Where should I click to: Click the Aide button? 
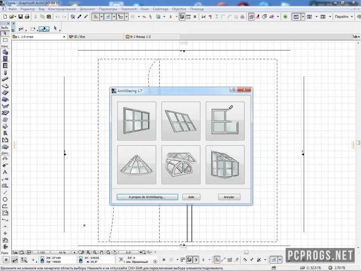click(191, 197)
